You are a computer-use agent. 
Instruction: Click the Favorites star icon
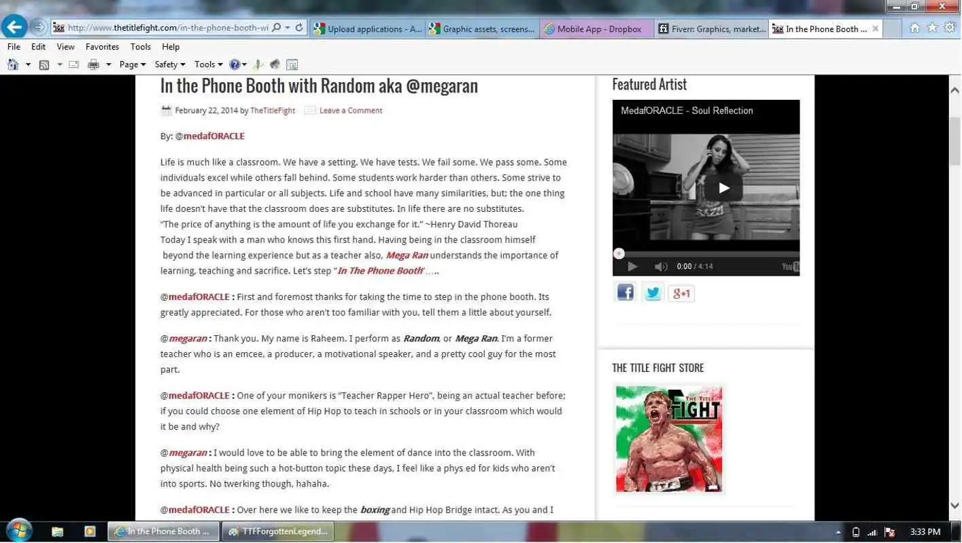(932, 27)
